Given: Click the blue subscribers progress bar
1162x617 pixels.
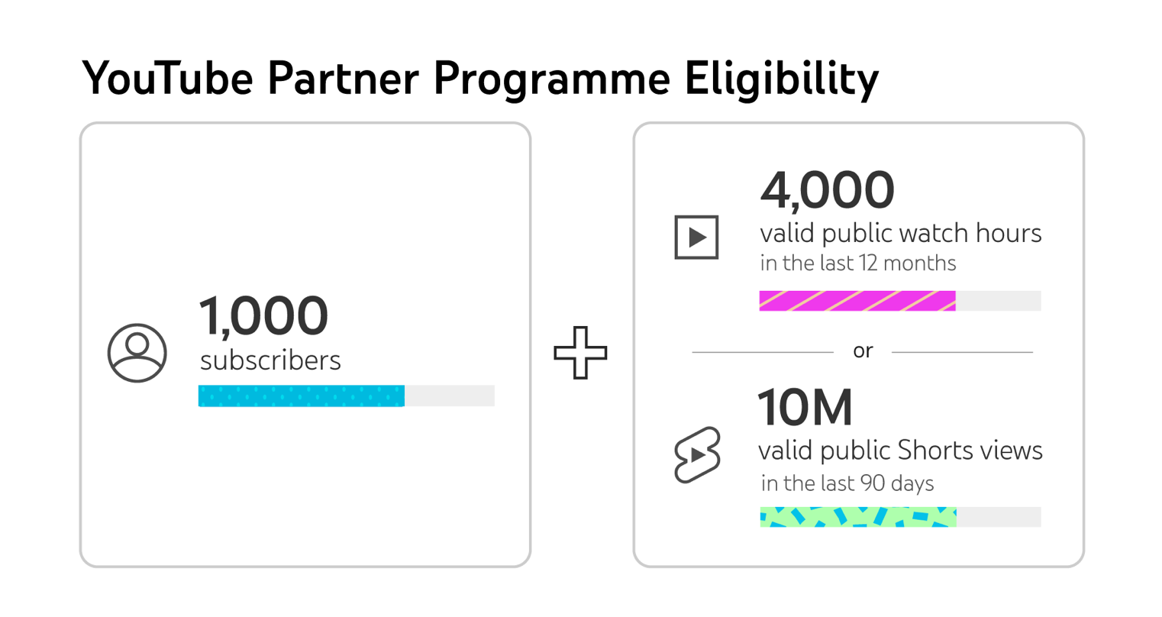Looking at the screenshot, I should click(x=301, y=396).
